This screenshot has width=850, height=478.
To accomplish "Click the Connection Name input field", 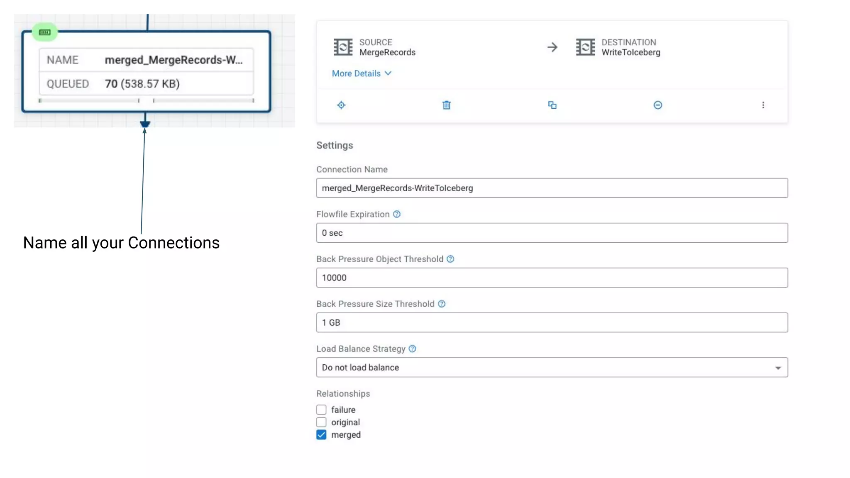I will click(552, 188).
